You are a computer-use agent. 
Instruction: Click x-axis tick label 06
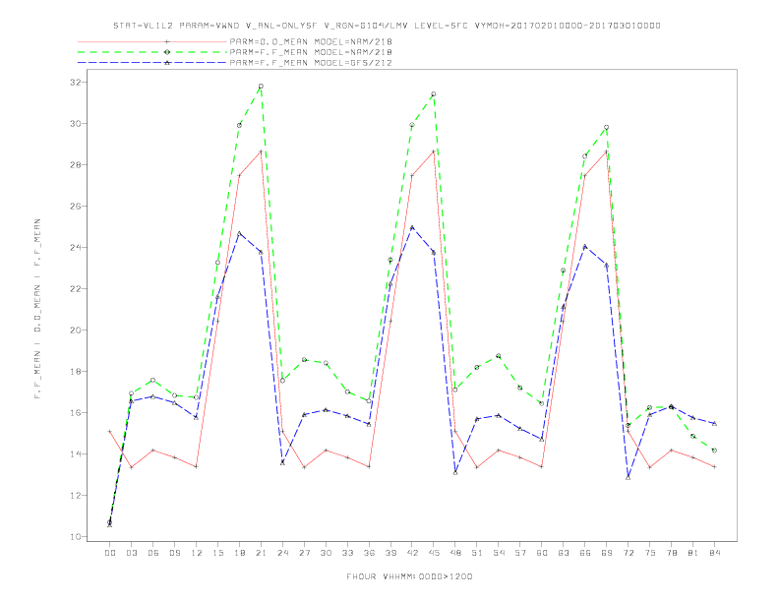pos(153,553)
